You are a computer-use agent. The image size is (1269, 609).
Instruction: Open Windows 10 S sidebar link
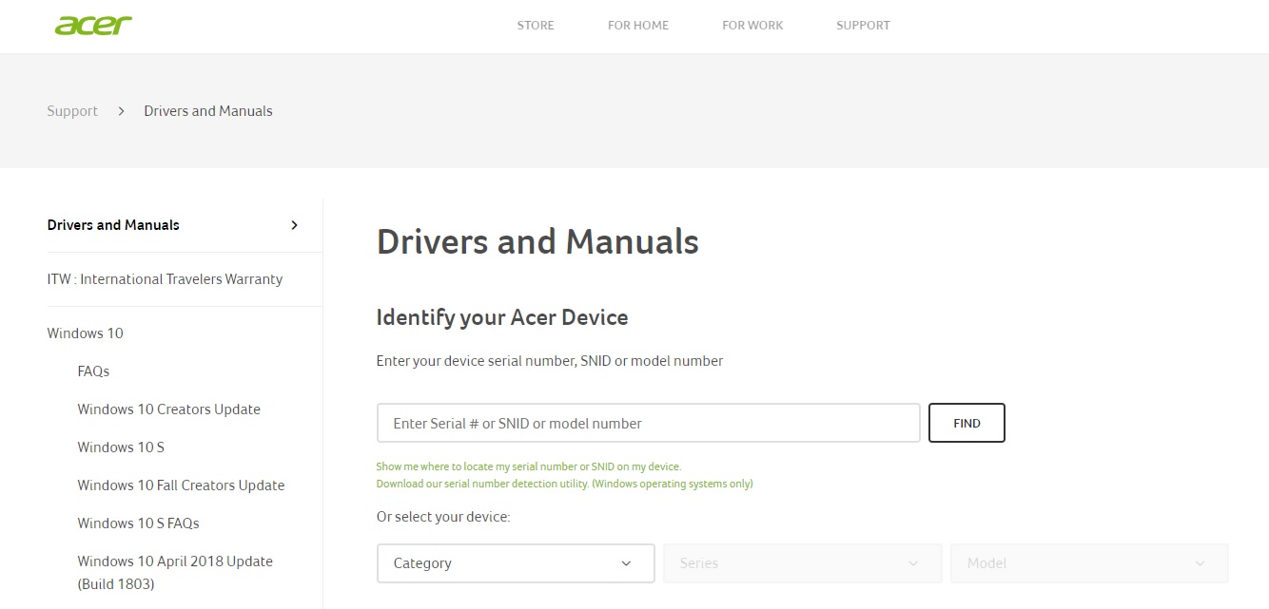click(121, 447)
